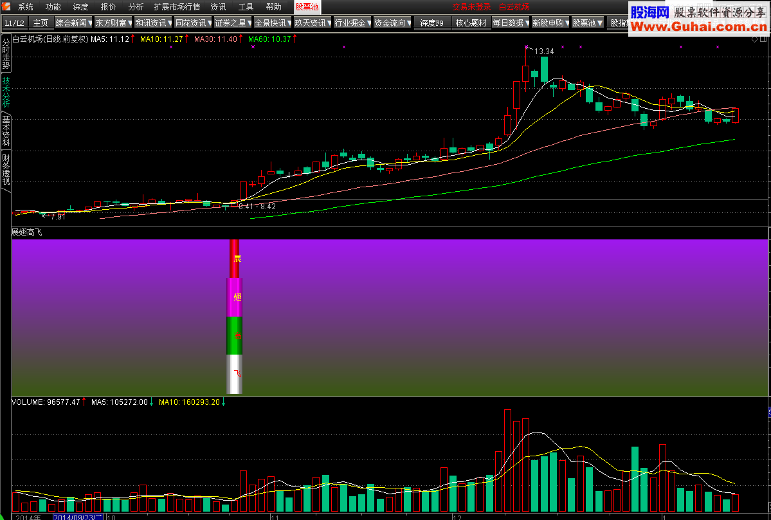This screenshot has width=771, height=520.
Task: Expand the 全景快讯 dropdown
Action: pos(273,23)
